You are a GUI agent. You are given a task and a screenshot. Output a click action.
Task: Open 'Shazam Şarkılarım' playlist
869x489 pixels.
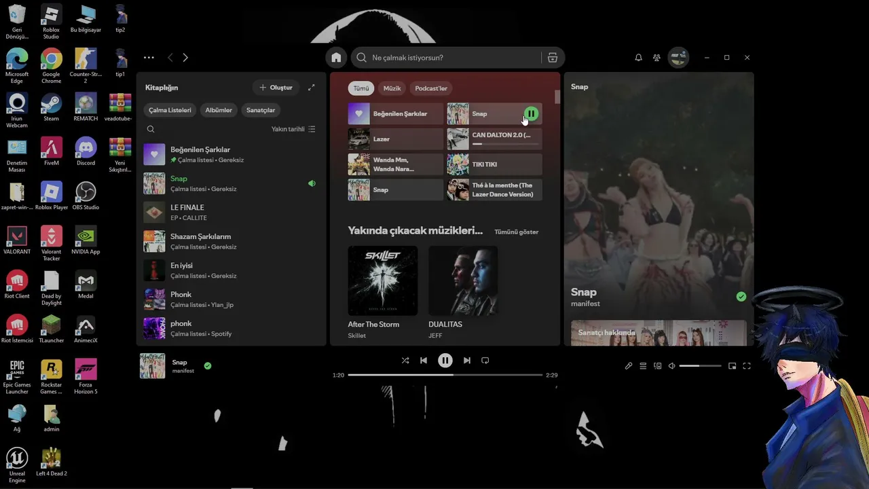pos(231,242)
